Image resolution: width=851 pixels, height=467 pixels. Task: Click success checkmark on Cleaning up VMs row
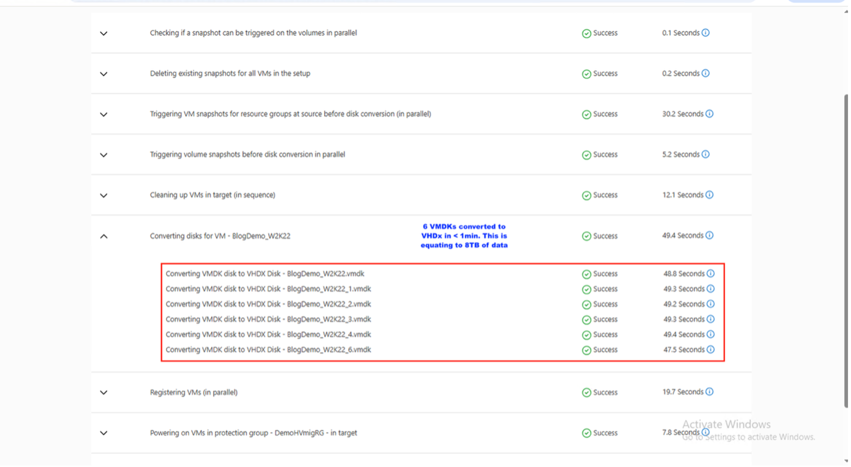coord(587,195)
